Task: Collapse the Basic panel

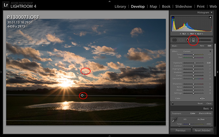Action: tap(212, 108)
